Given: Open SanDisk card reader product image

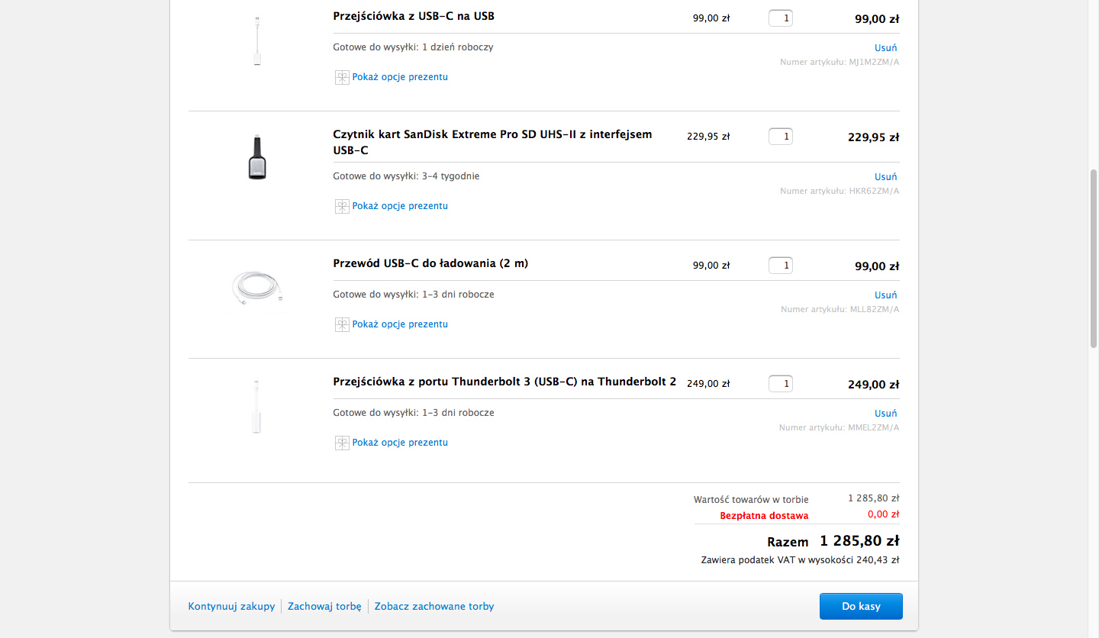Looking at the screenshot, I should 257,157.
